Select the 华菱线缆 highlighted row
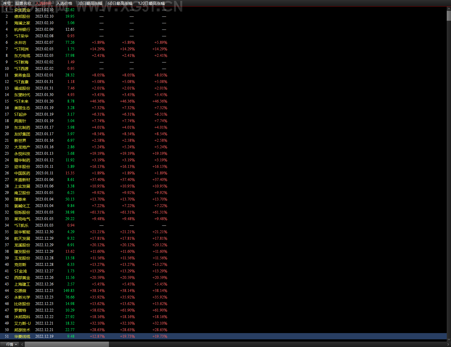 tap(223, 336)
